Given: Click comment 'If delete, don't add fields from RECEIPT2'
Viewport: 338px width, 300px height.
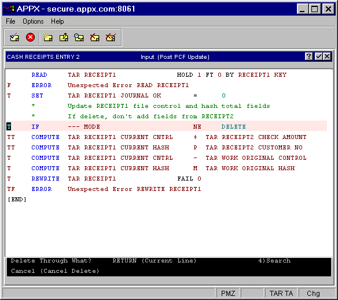Looking at the screenshot, I should pos(150,117).
